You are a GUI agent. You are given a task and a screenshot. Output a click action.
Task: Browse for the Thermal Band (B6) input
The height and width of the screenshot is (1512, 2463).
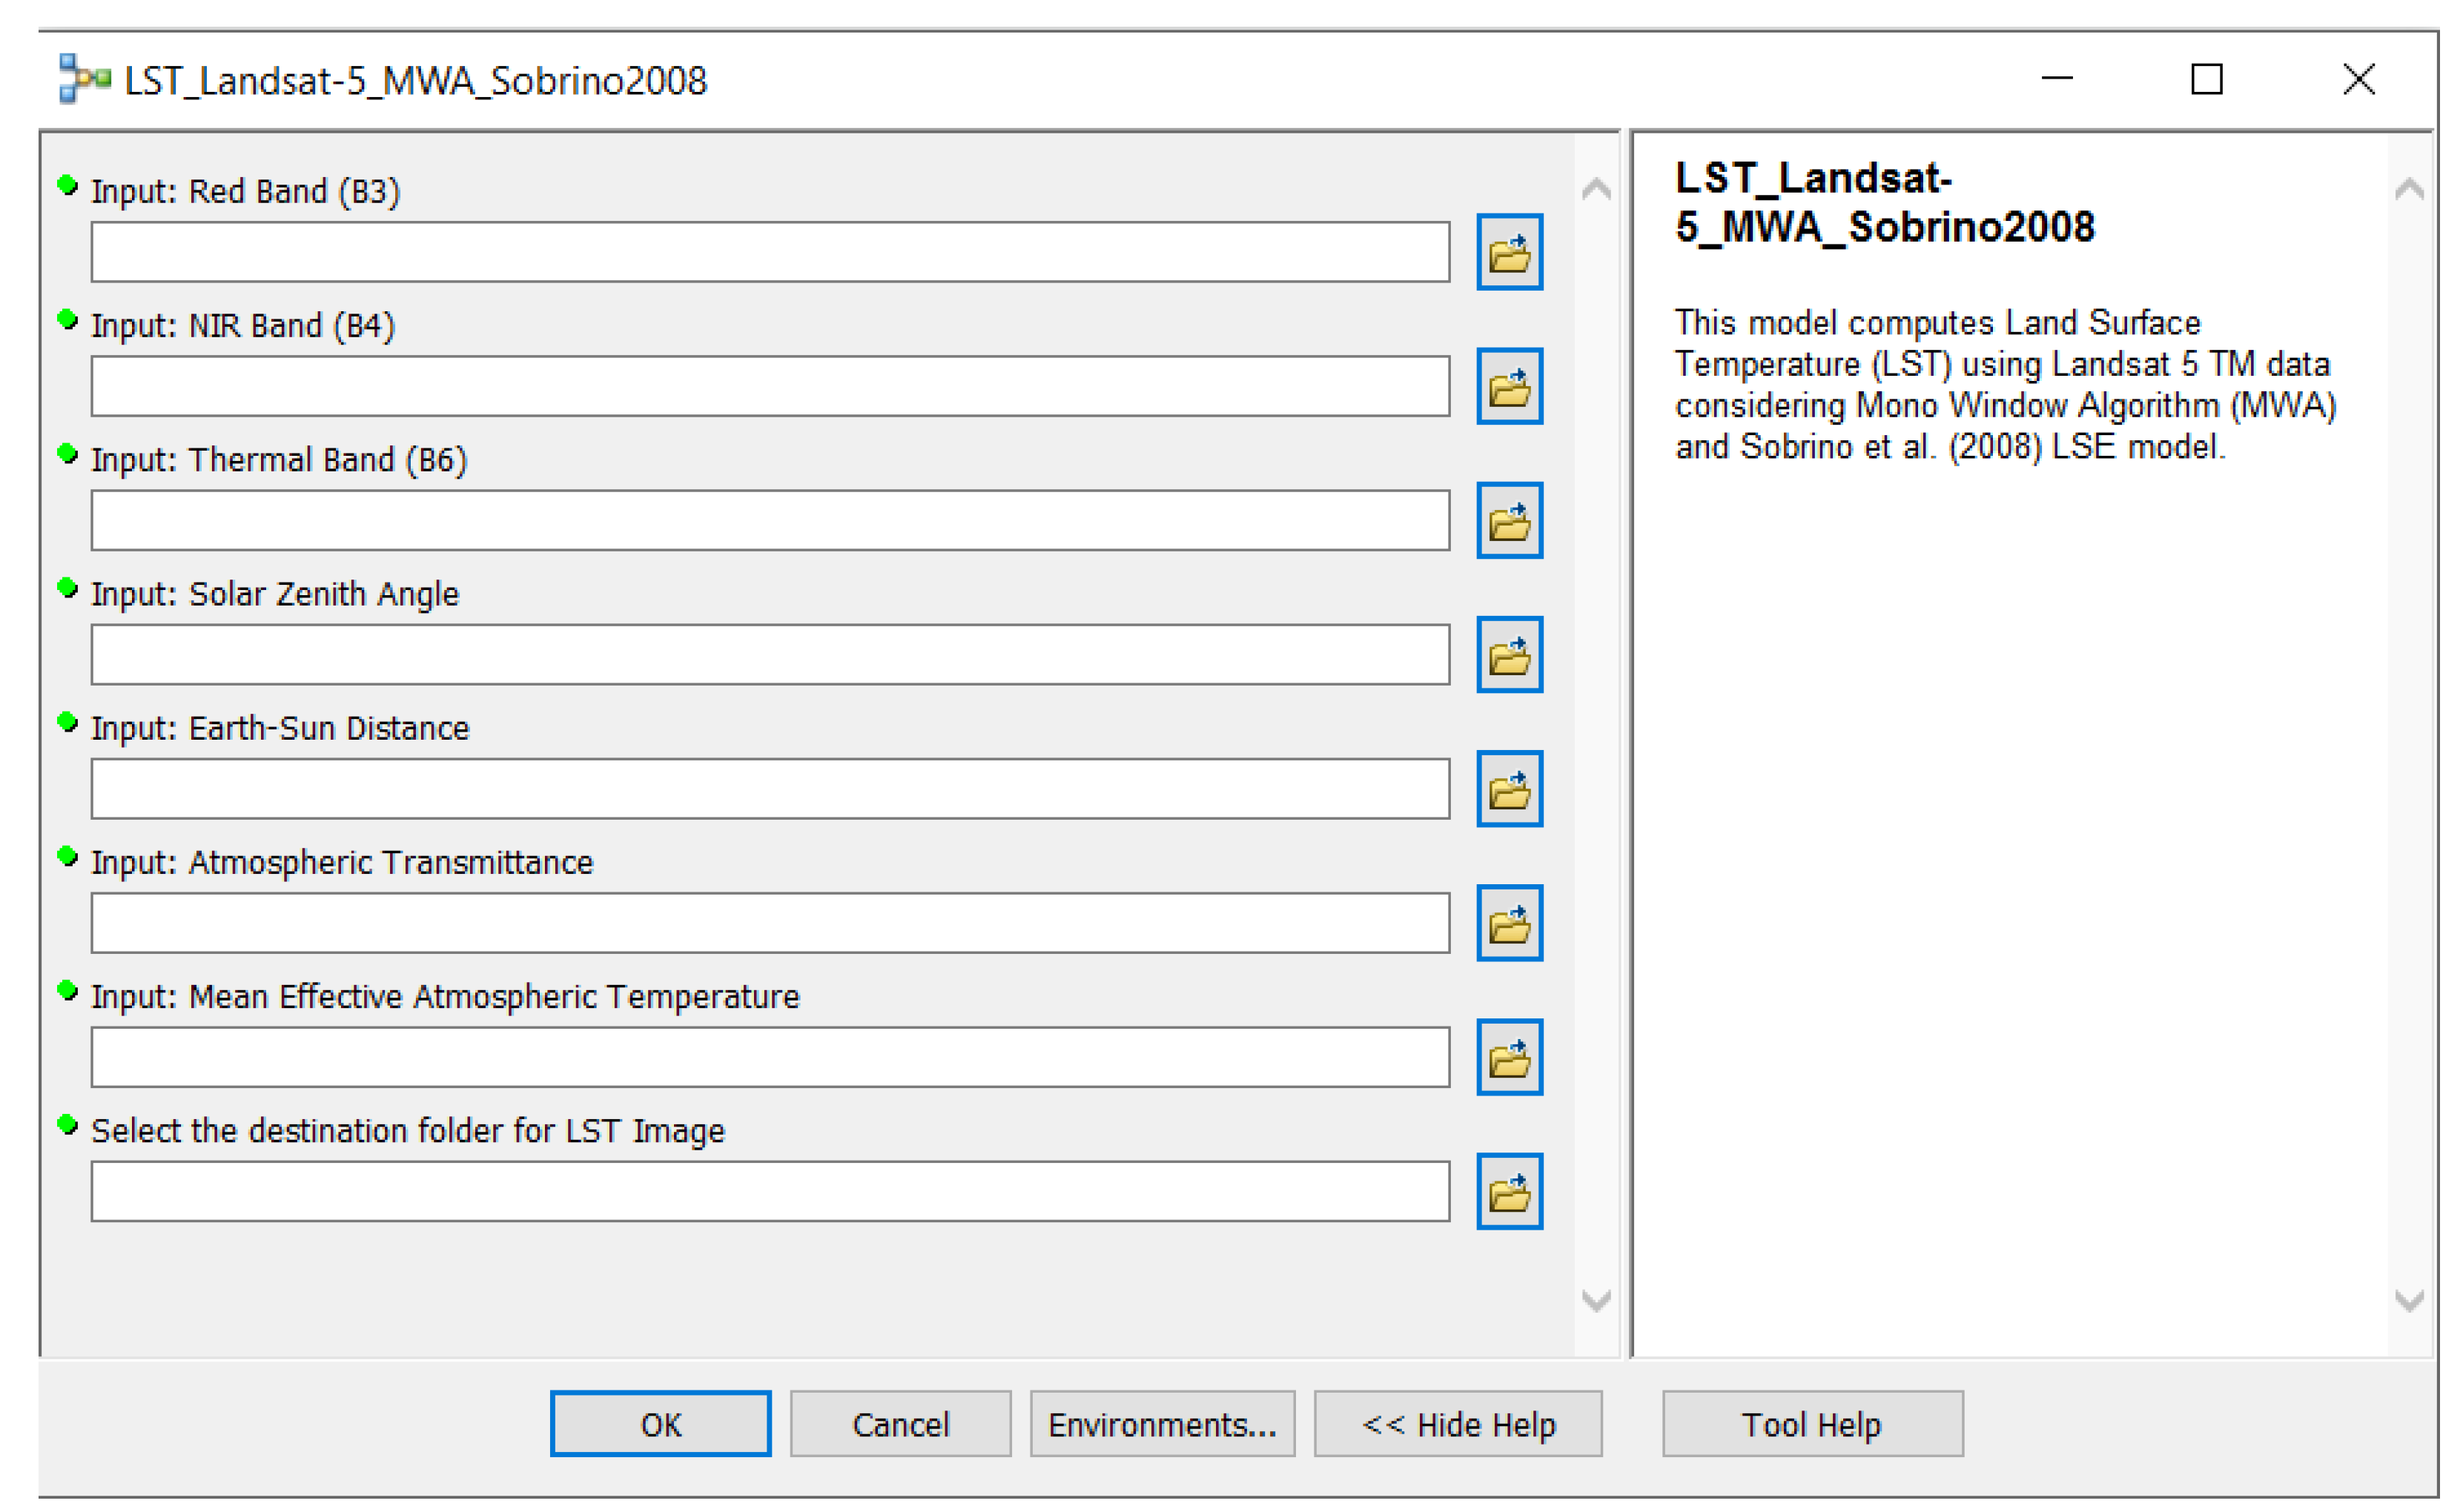point(1510,520)
